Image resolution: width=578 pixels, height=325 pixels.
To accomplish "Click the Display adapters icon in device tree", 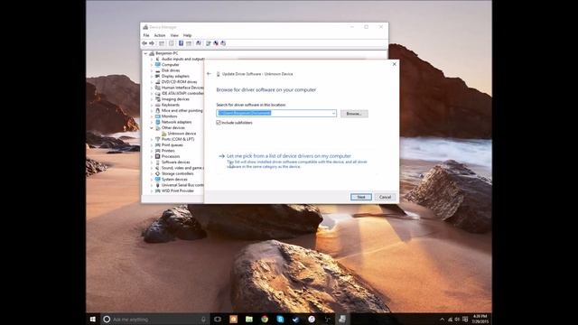I will 158,76.
